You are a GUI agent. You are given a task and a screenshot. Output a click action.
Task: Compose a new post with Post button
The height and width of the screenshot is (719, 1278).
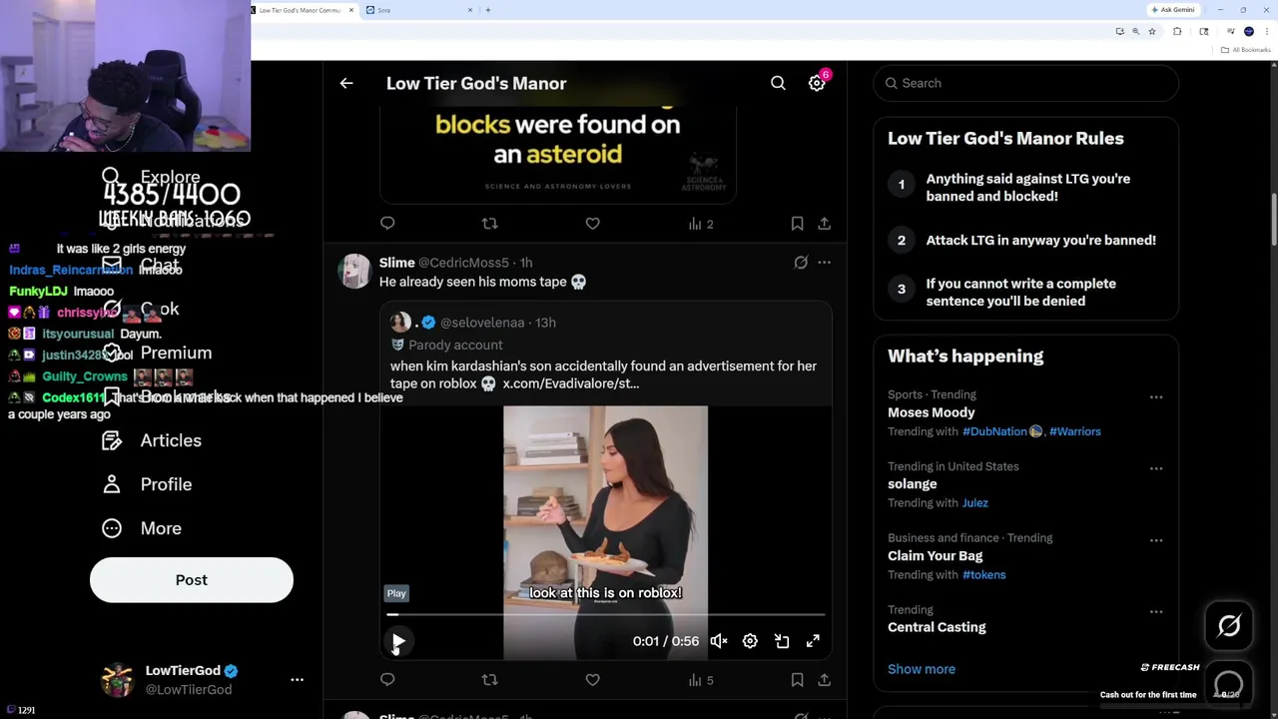click(192, 580)
